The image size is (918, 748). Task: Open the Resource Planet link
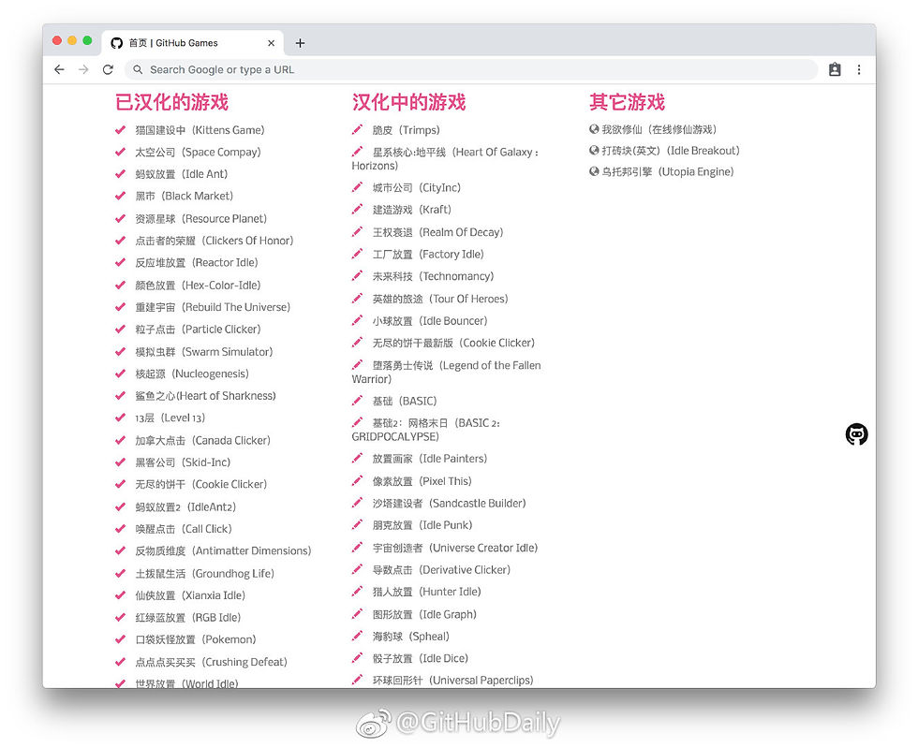tap(200, 218)
